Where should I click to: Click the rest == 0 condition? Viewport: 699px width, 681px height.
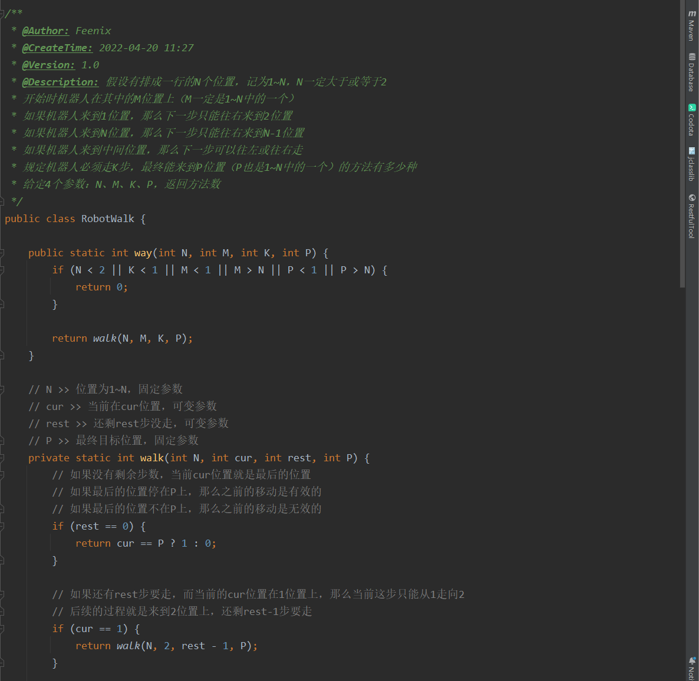tap(101, 526)
